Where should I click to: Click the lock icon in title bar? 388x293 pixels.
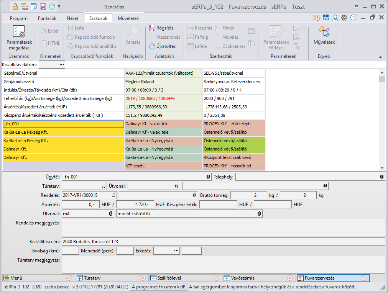(x=15, y=7)
